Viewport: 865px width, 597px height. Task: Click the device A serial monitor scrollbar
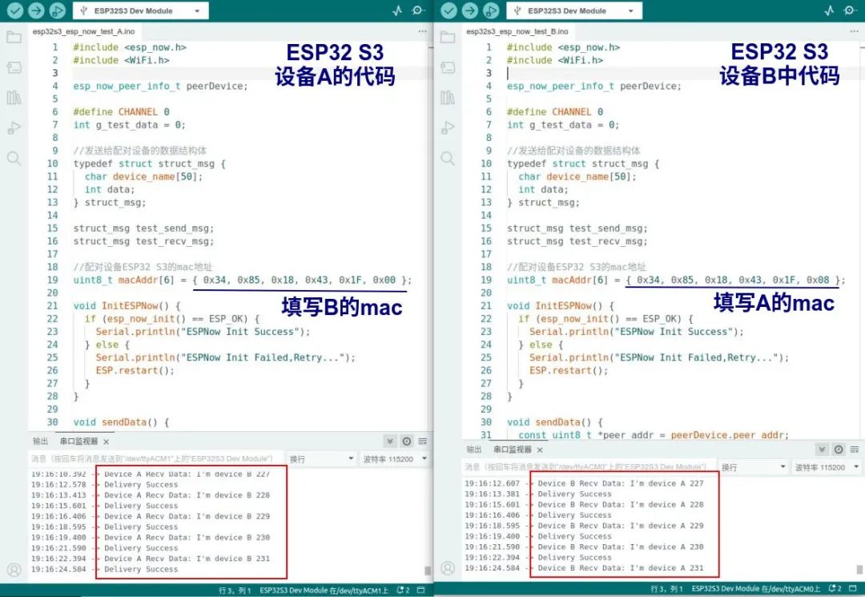click(428, 571)
